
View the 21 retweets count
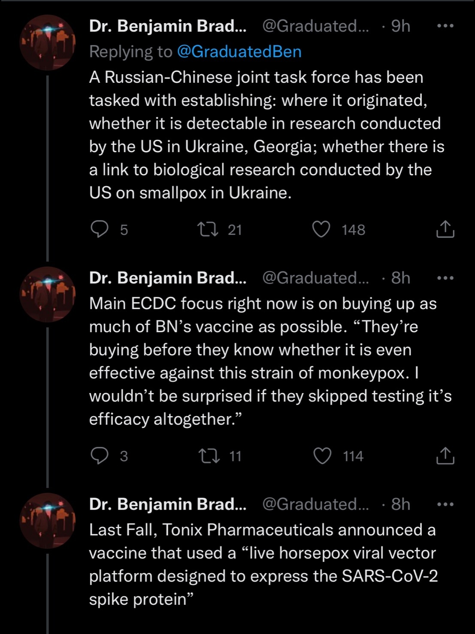(235, 230)
